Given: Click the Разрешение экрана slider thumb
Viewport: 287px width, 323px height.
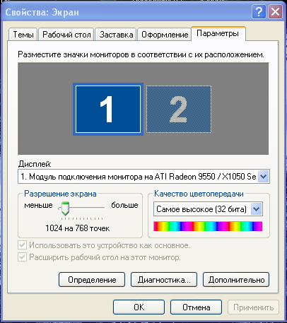Looking at the screenshot, I should pos(65,209).
